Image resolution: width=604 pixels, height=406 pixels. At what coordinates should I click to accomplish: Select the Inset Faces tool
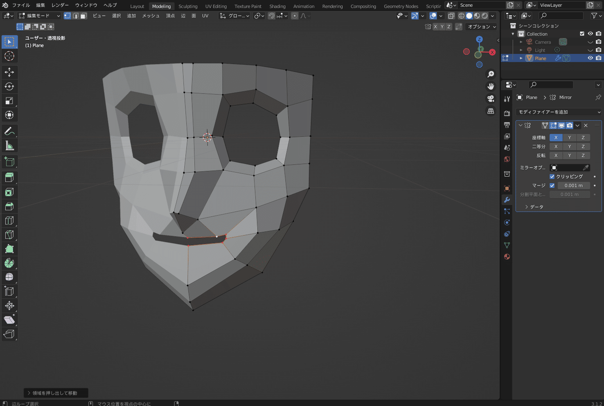click(10, 192)
